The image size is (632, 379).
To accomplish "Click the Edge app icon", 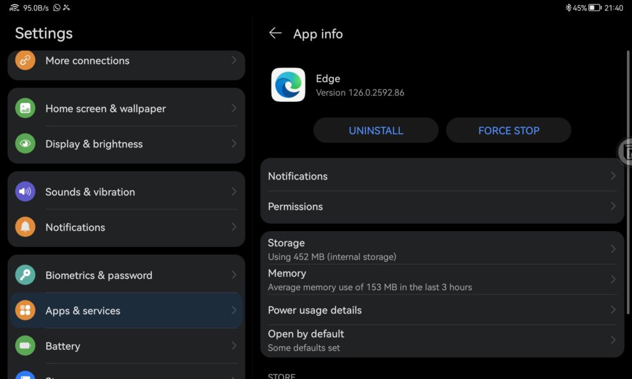I will tap(288, 85).
